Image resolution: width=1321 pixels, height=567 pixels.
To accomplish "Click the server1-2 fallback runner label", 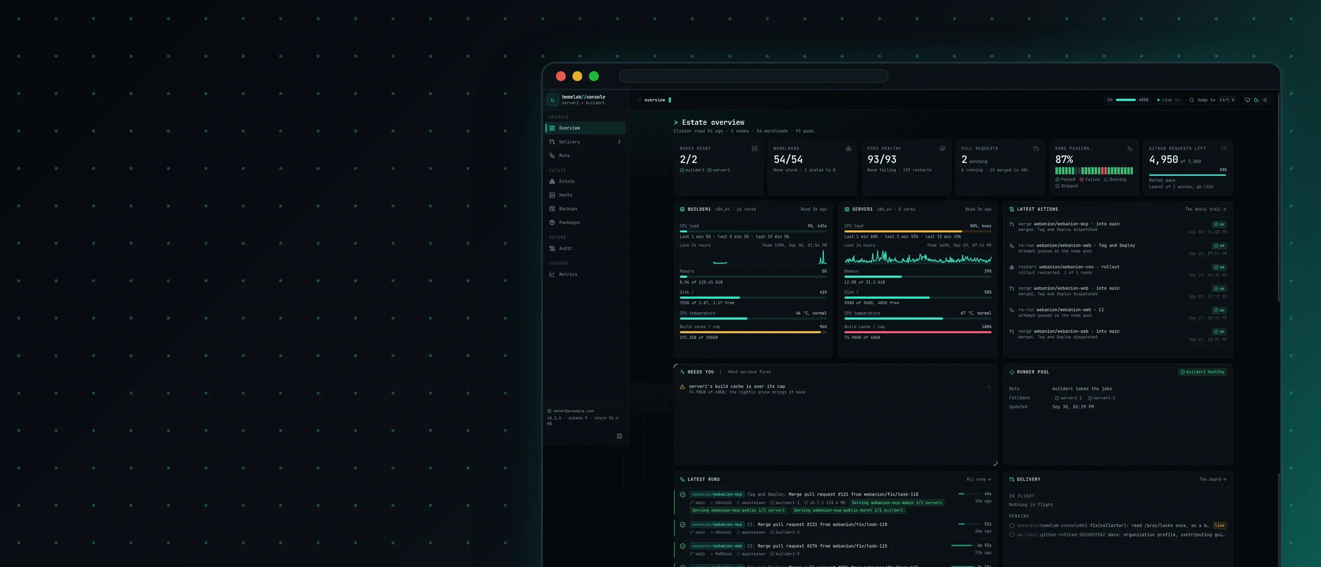I will [x=1102, y=398].
